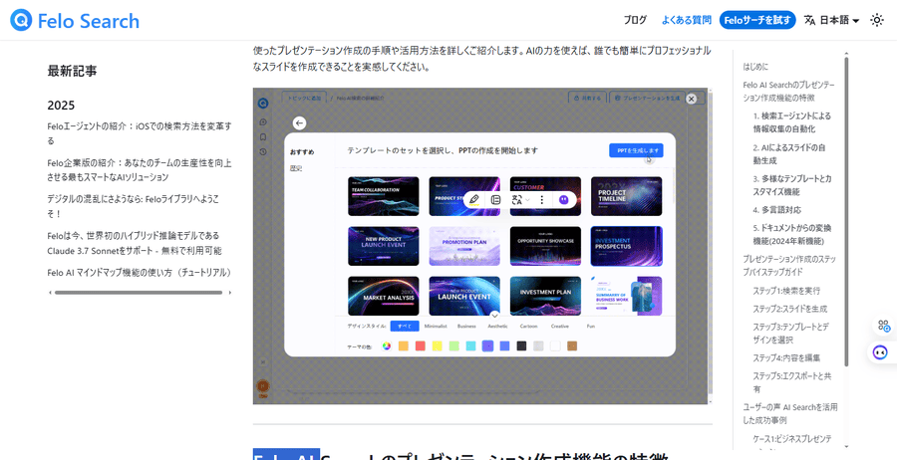Select the 歴史 tab in template dialog

pos(296,168)
